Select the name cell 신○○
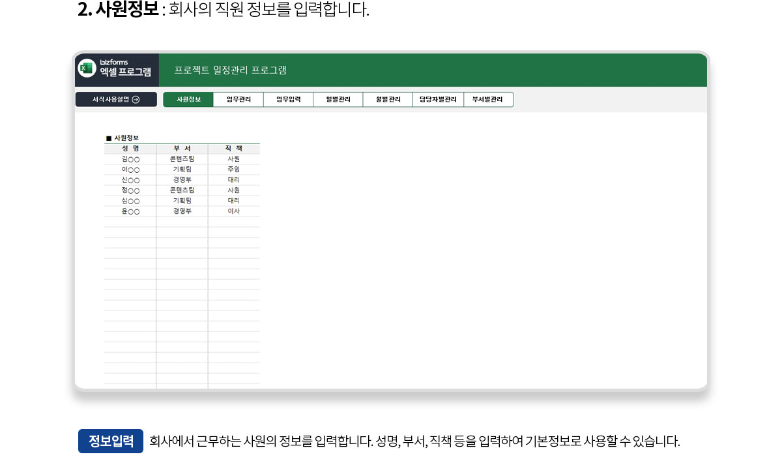 (x=130, y=180)
